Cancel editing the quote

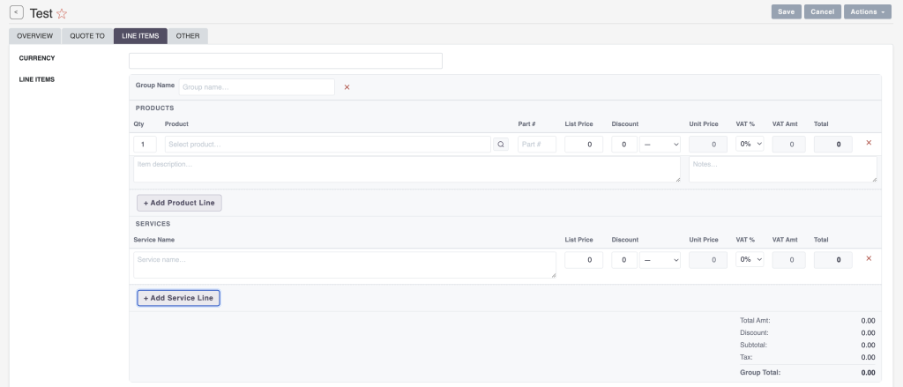(823, 12)
